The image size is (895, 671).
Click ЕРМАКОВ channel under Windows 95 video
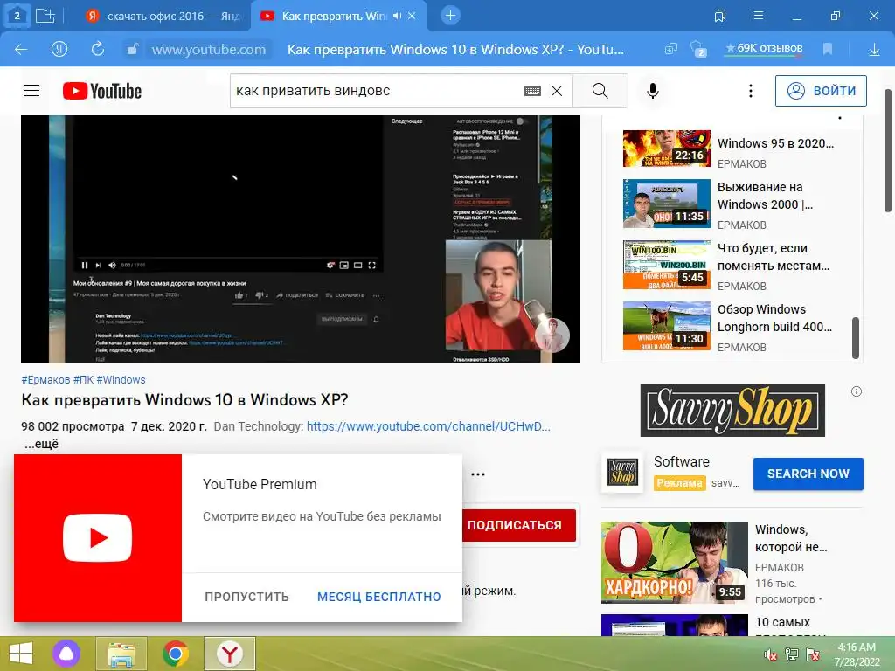(x=742, y=164)
